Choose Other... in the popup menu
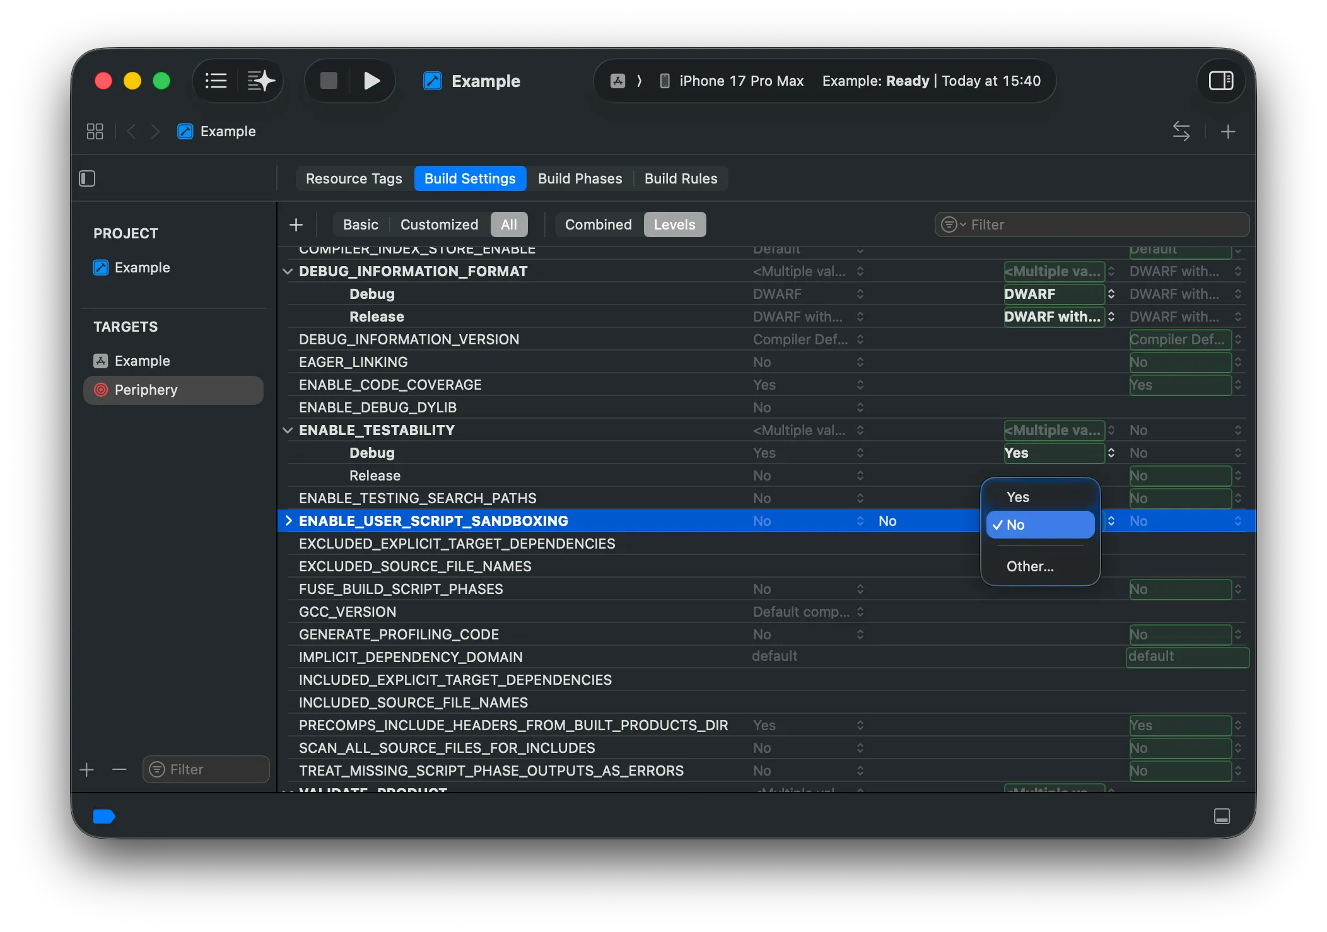The height and width of the screenshot is (932, 1327). (x=1040, y=566)
